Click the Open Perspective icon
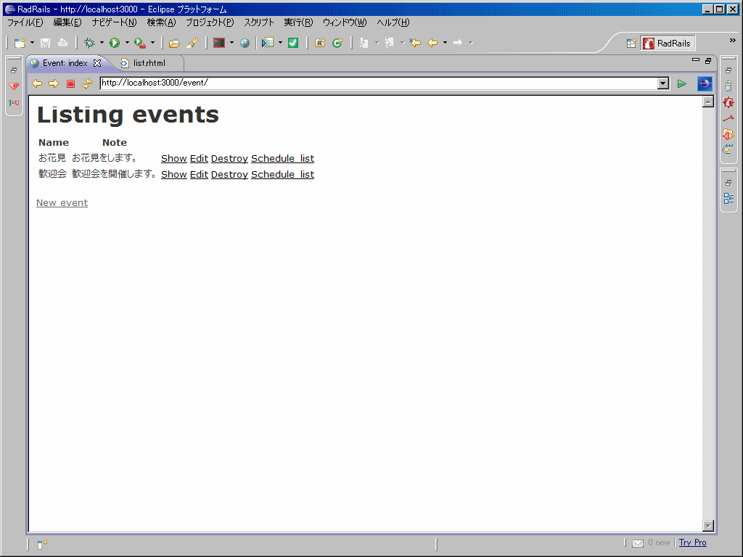The width and height of the screenshot is (743, 557). [x=631, y=44]
